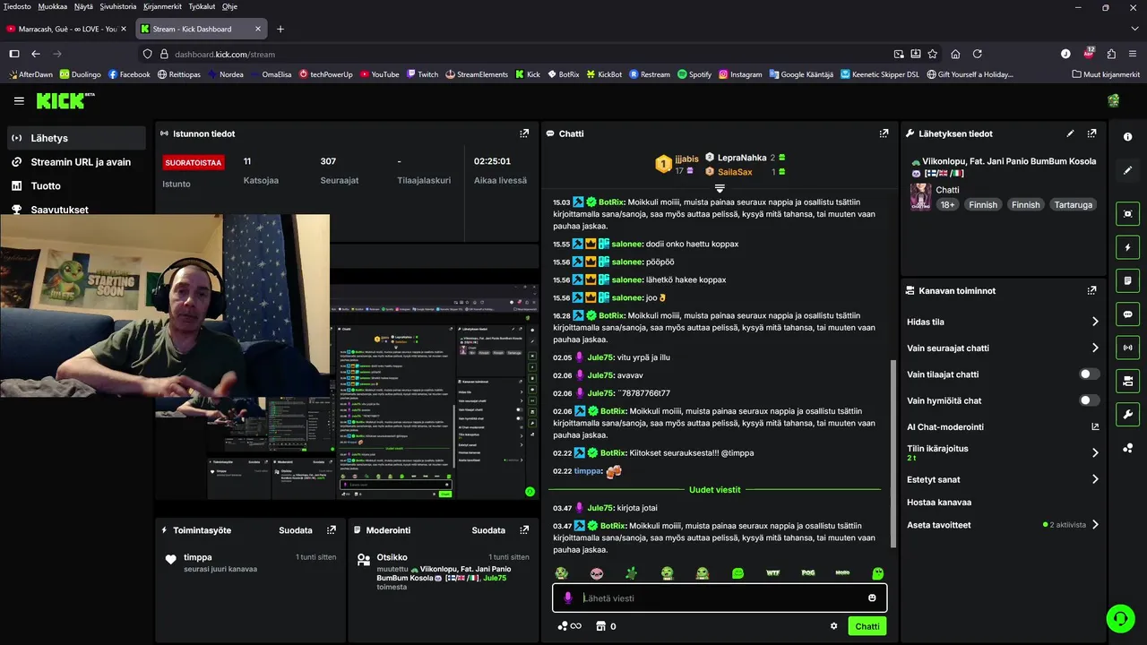Select Streamin URL ja avain in sidebar

pos(74,162)
